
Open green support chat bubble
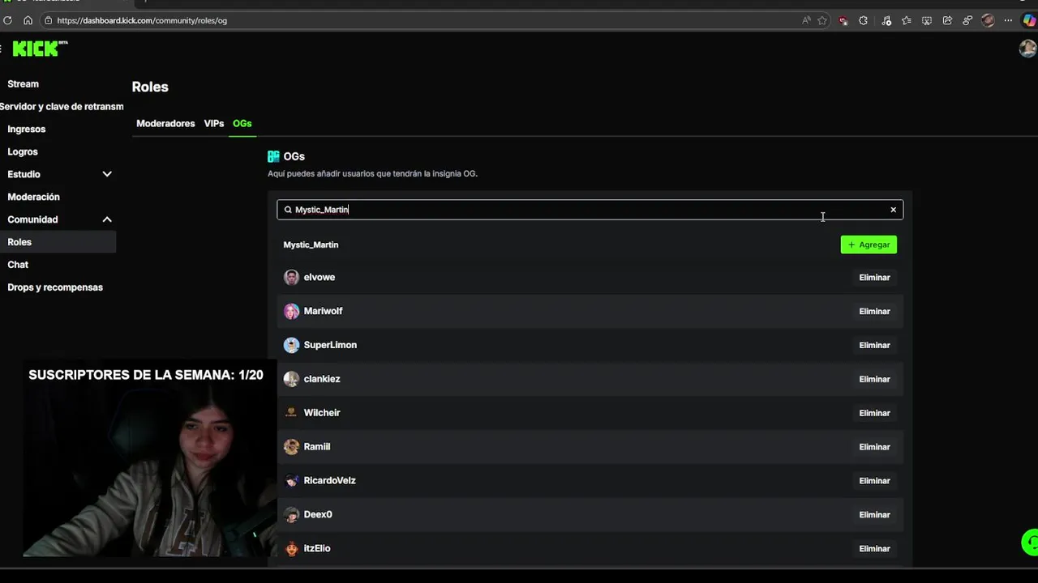click(1030, 542)
